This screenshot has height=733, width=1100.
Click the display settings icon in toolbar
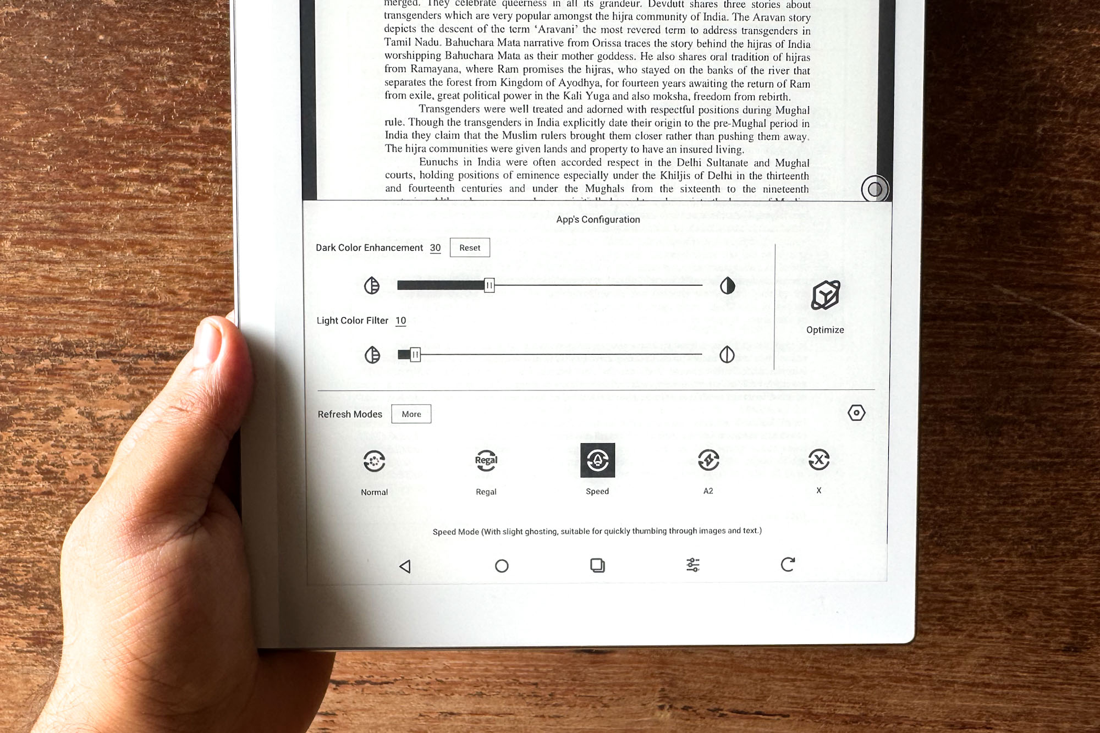(692, 565)
